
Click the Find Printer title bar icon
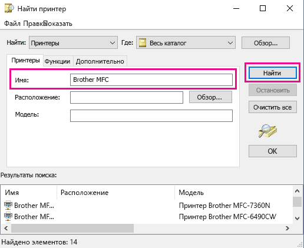pos(9,9)
